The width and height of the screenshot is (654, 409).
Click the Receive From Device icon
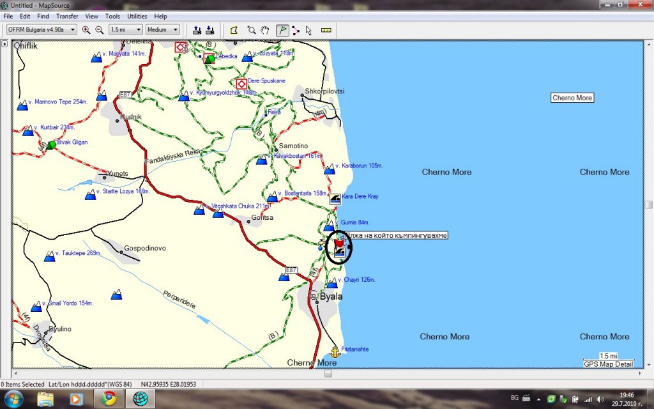tap(209, 30)
